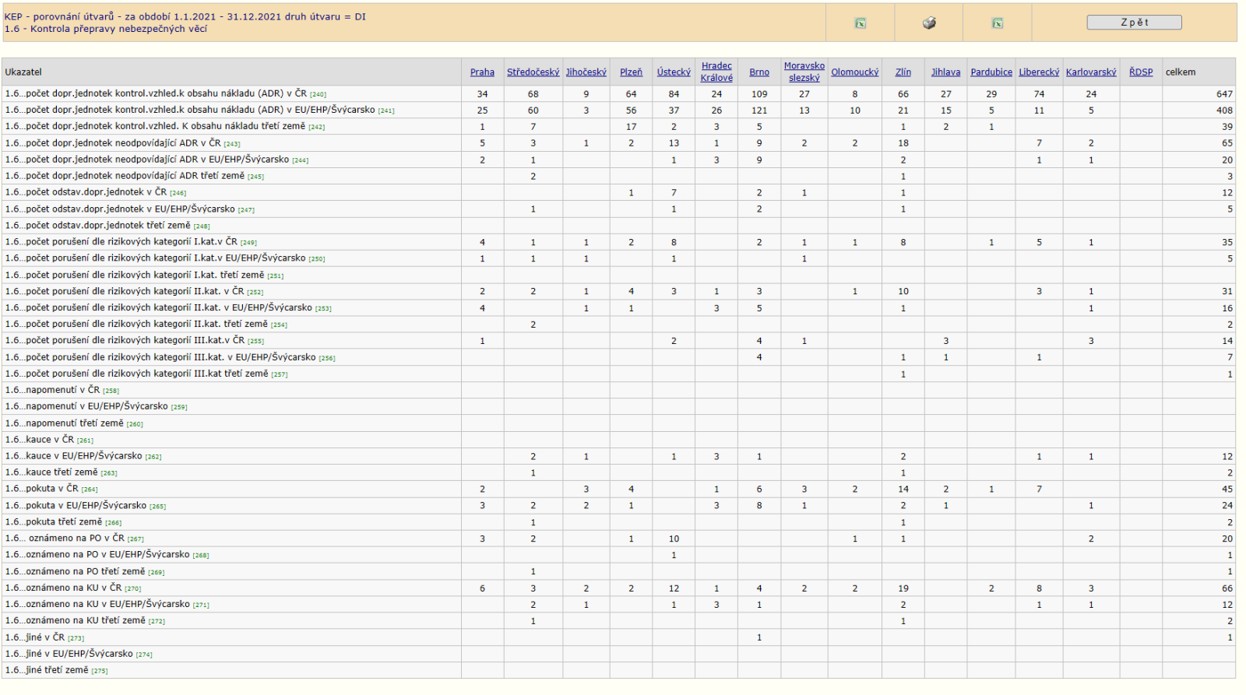1246x695 pixels.
Task: Select the Brno value 109
Action: [759, 94]
